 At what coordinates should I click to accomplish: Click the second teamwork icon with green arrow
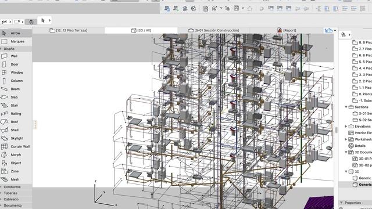coord(176,9)
